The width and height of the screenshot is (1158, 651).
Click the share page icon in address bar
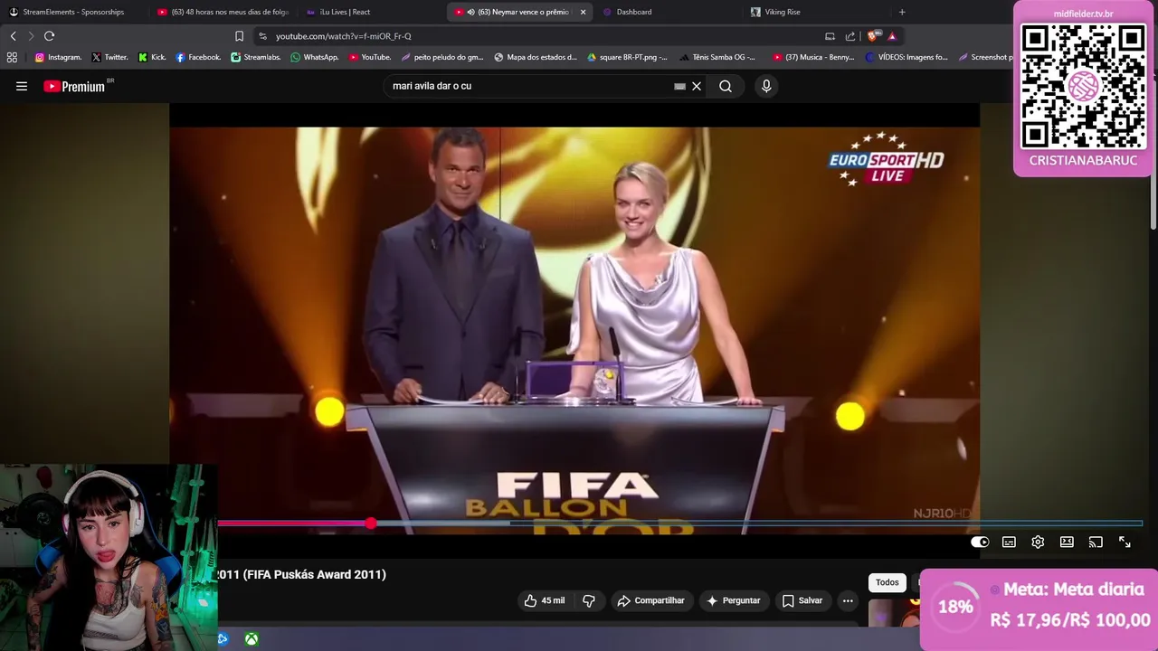pos(850,36)
